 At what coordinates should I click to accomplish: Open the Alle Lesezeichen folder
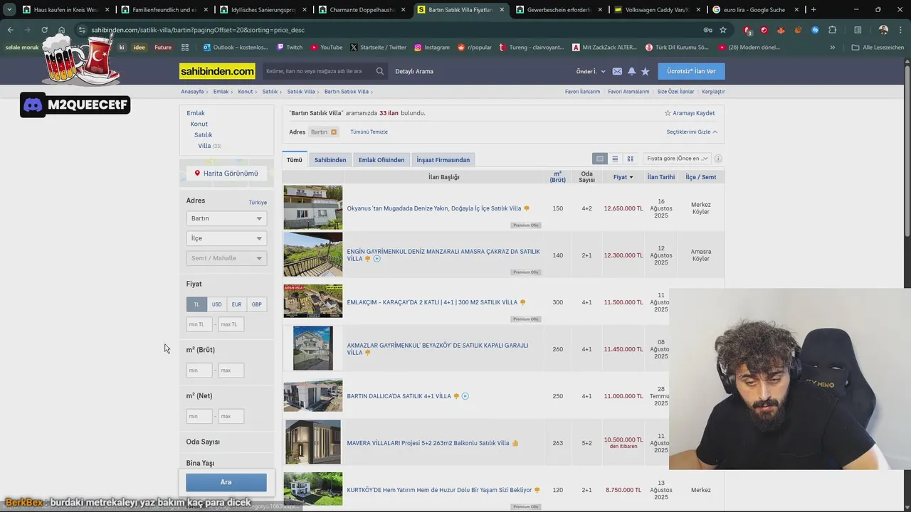(x=878, y=48)
